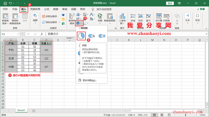The width and height of the screenshot is (209, 117).
Task: Click the Slicer (切片器) icon
Action: (x=159, y=17)
